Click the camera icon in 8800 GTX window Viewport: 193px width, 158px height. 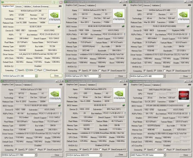[x=125, y=84]
